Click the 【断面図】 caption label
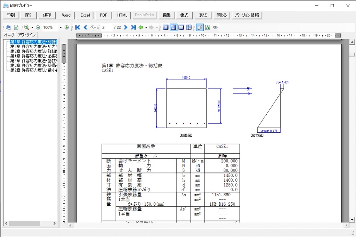 (186, 135)
